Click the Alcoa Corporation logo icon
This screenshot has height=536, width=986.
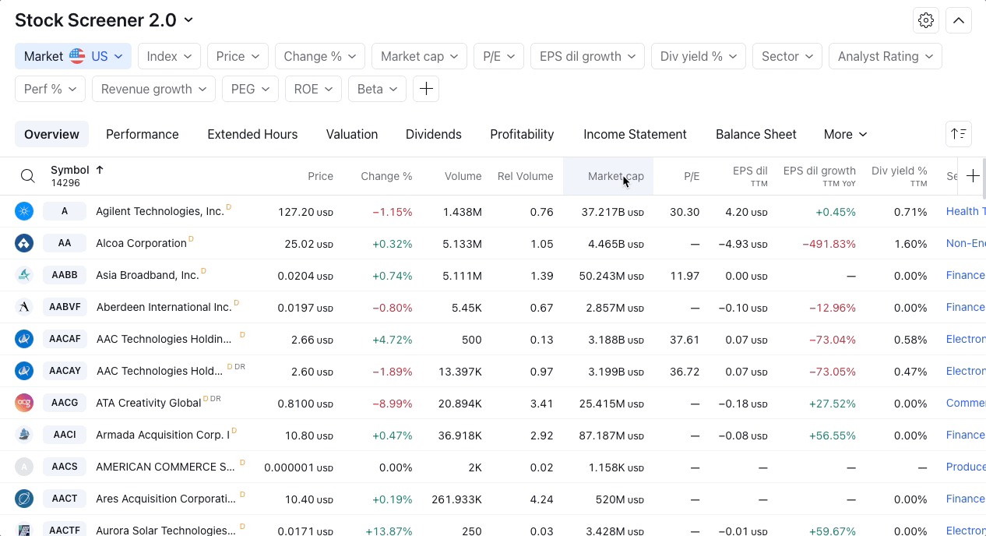click(x=24, y=243)
